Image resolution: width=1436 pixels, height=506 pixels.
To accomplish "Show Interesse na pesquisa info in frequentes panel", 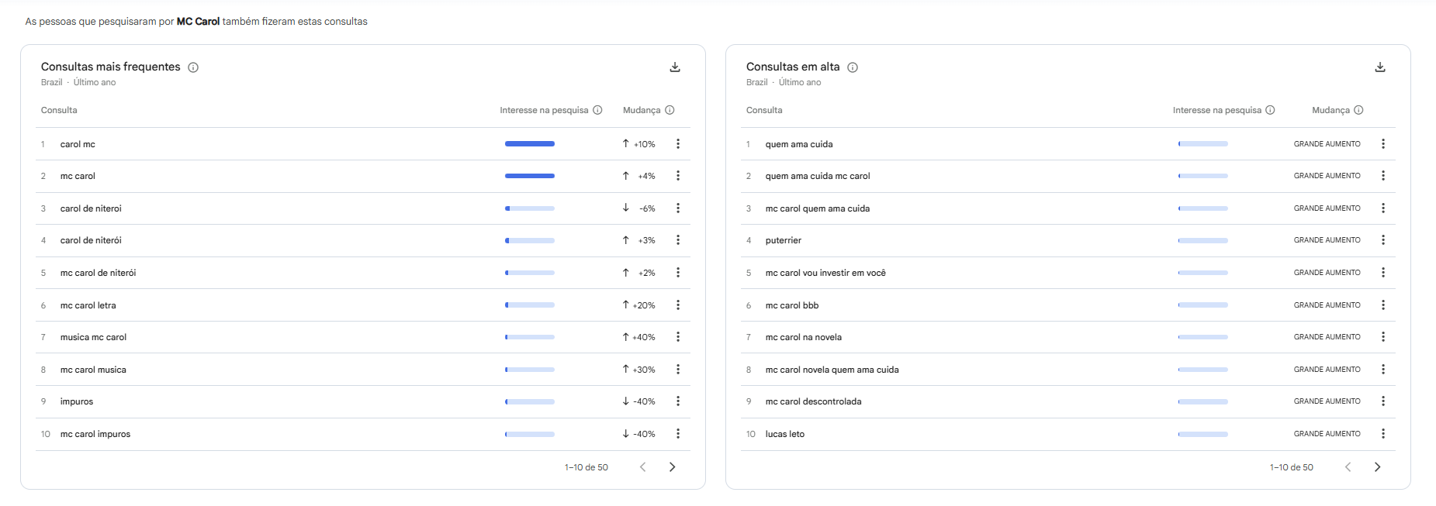I will [597, 110].
